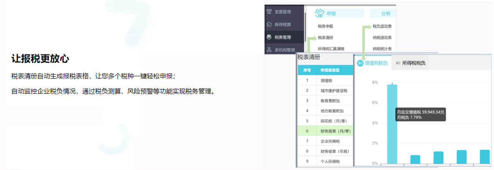Screen dimensions: 494x170
Task: Click the 多机构管理 sidebar icon
Action: tap(269, 50)
